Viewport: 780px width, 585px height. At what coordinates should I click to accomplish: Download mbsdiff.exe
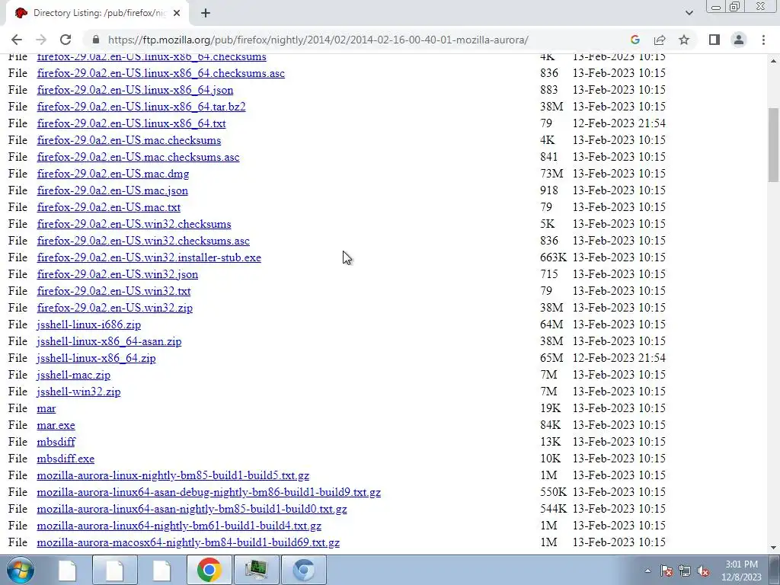(66, 459)
